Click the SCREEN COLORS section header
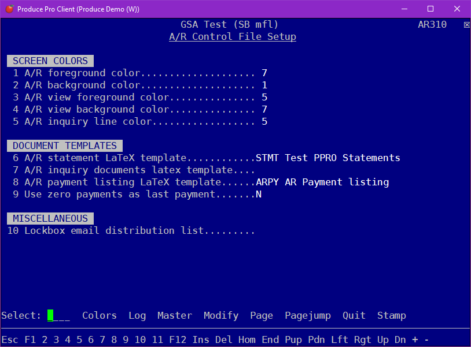 [50, 61]
